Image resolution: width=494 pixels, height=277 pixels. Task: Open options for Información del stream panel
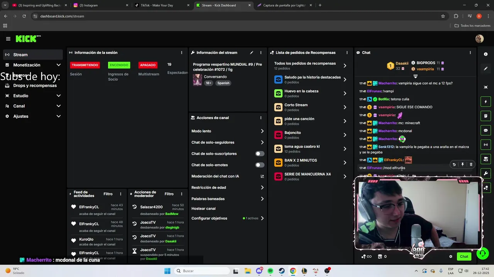pos(261,53)
